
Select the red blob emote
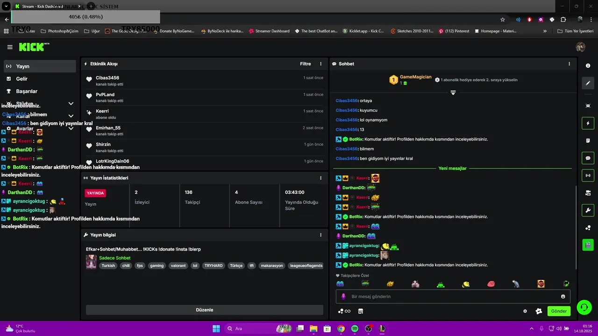coord(491,284)
